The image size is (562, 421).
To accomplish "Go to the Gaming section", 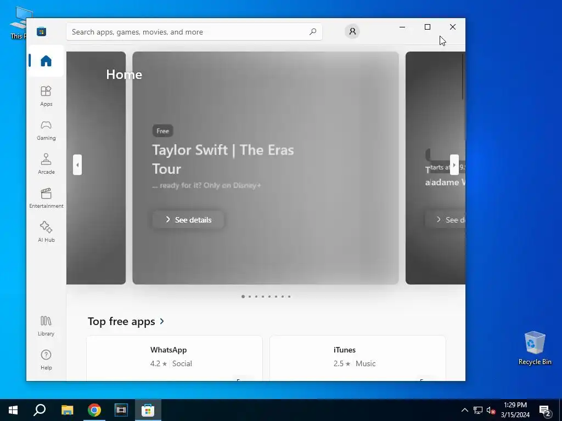I will [x=46, y=130].
